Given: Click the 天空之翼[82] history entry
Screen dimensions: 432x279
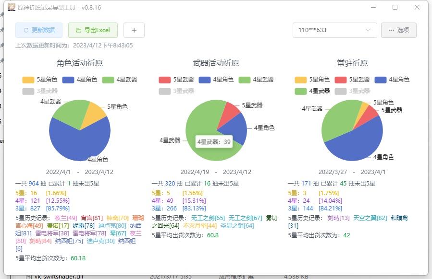Looking at the screenshot, I should pos(370,218).
